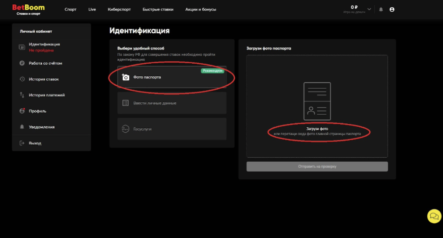Screen dimensions: 443x238
Task: Open История платежей page
Action: pyautogui.click(x=47, y=95)
